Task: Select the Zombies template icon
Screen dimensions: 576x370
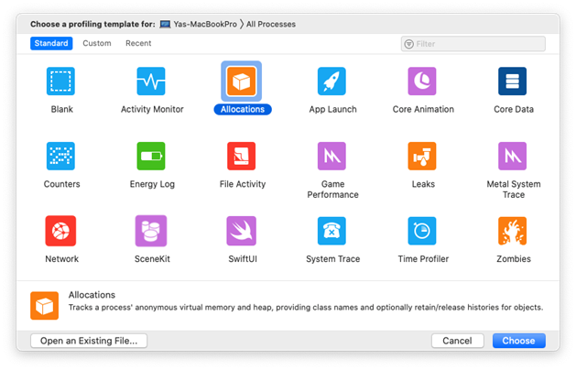Action: pos(513,231)
